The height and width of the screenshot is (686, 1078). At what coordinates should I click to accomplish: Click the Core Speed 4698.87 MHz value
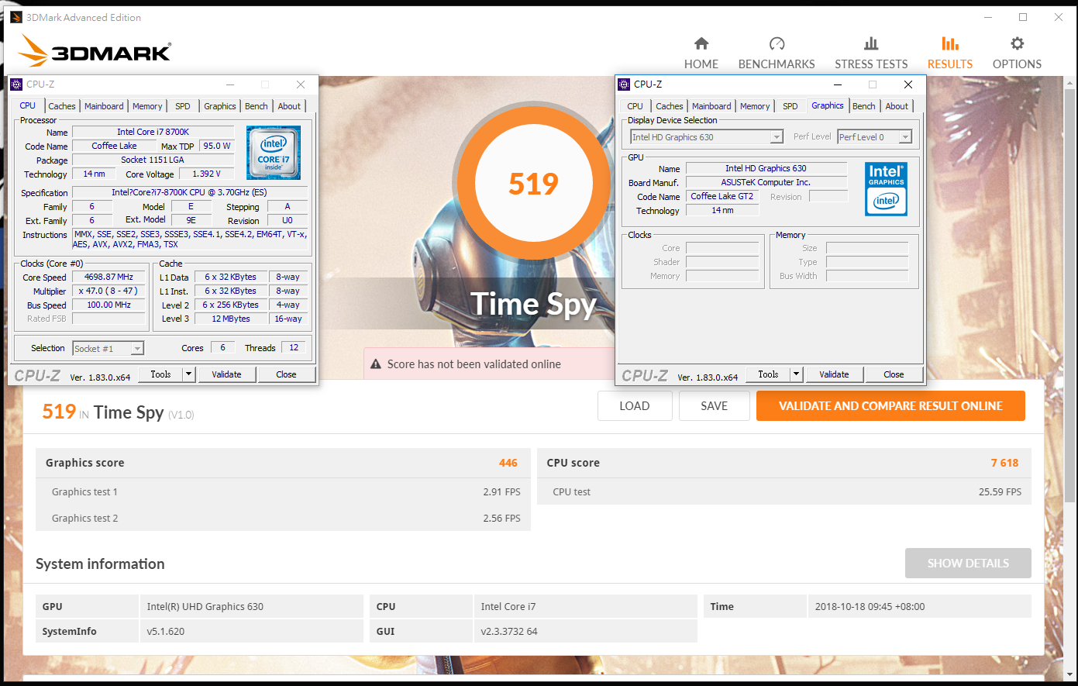coord(108,277)
